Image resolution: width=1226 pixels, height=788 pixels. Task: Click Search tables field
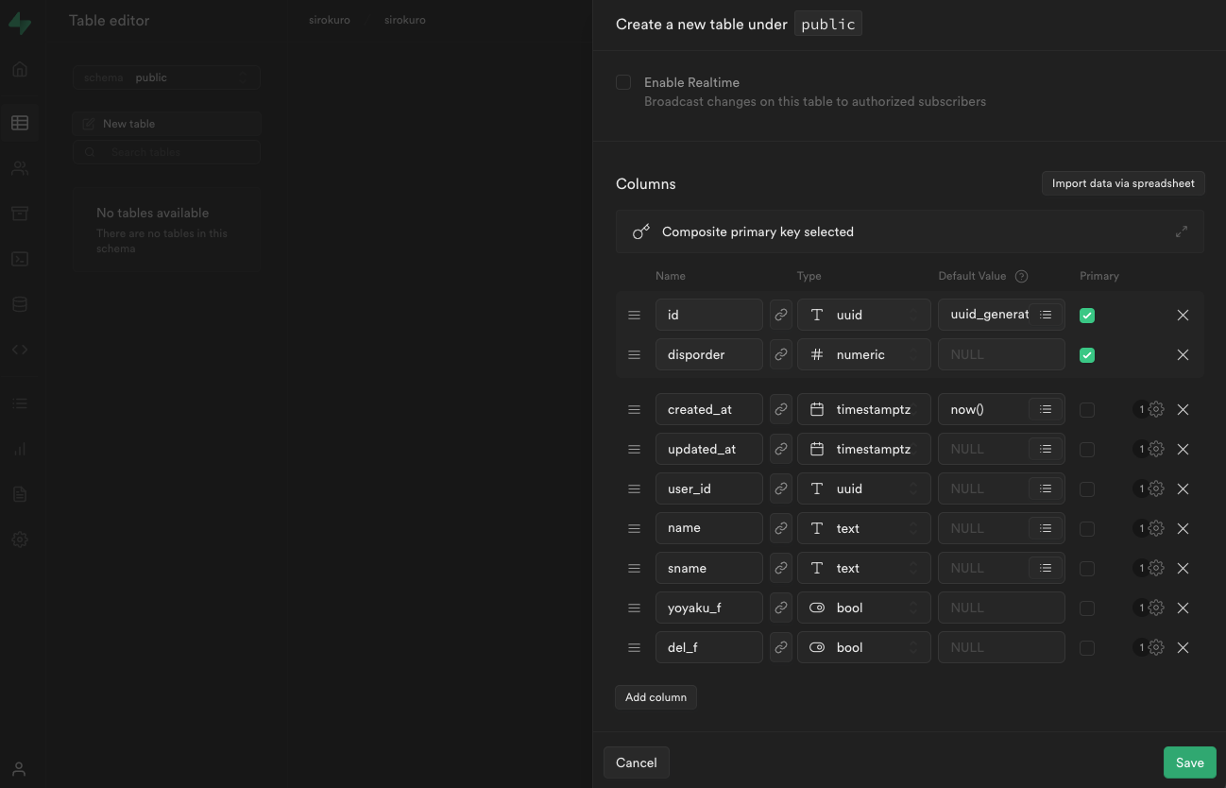click(x=166, y=151)
